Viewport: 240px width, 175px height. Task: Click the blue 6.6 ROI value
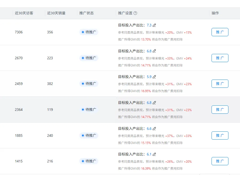pyautogui.click(x=149, y=129)
